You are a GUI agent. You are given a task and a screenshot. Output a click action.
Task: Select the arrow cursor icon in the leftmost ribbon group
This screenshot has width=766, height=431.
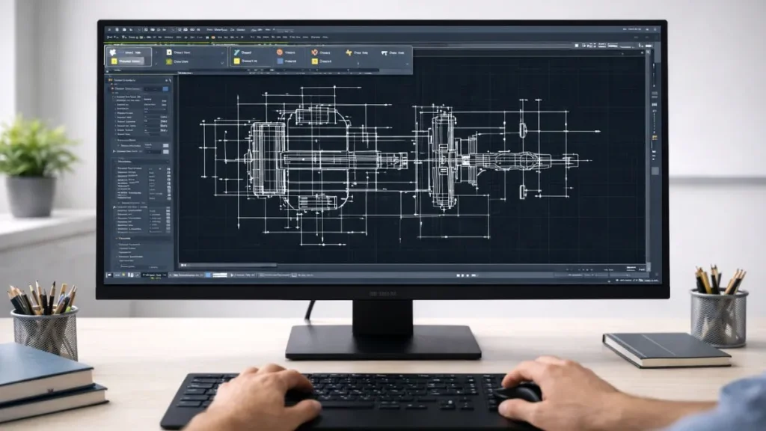111,52
